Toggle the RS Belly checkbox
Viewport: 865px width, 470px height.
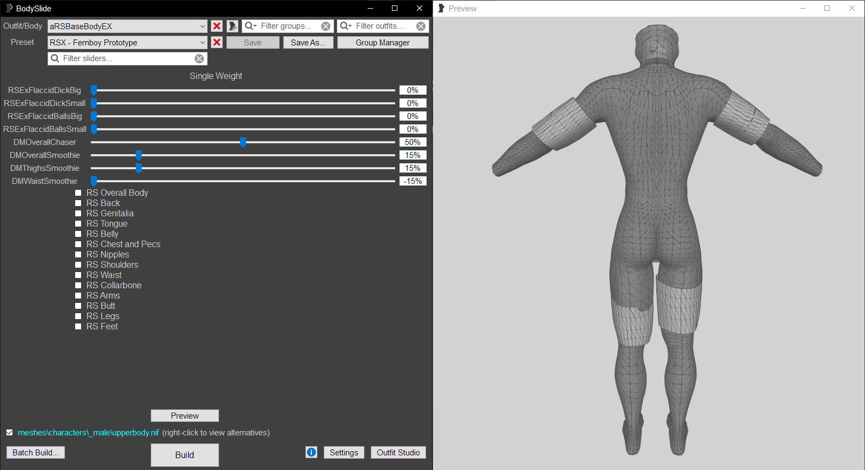point(78,234)
